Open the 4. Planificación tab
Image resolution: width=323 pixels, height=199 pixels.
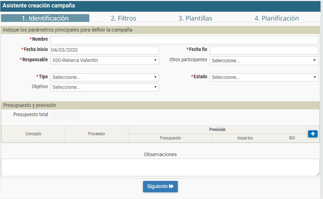click(x=276, y=18)
